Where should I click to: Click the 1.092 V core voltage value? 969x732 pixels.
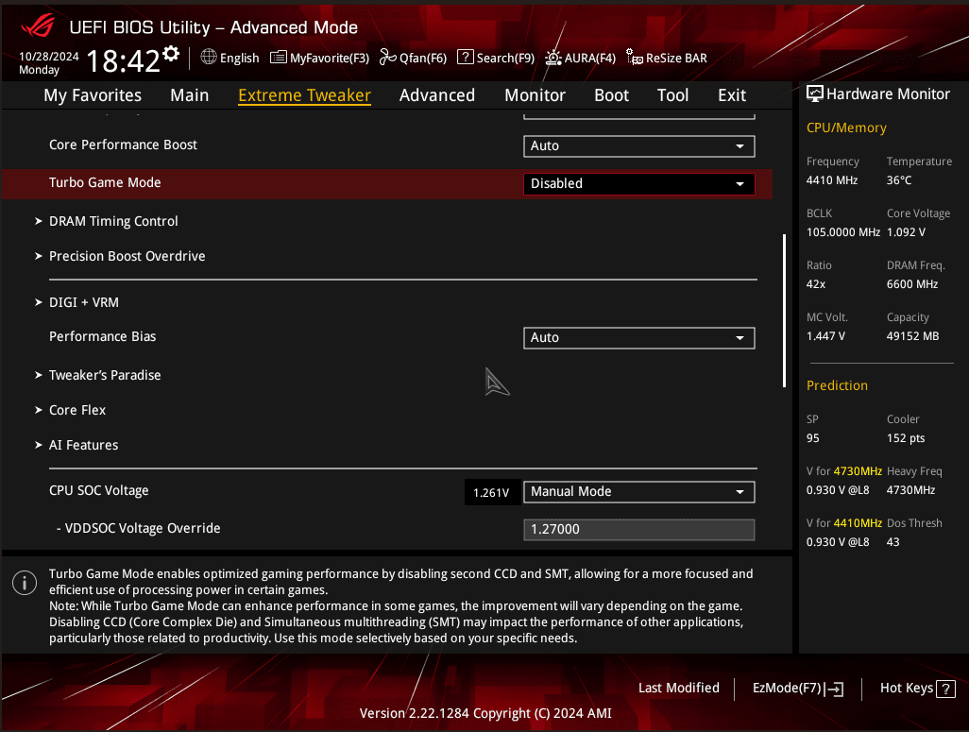point(906,232)
